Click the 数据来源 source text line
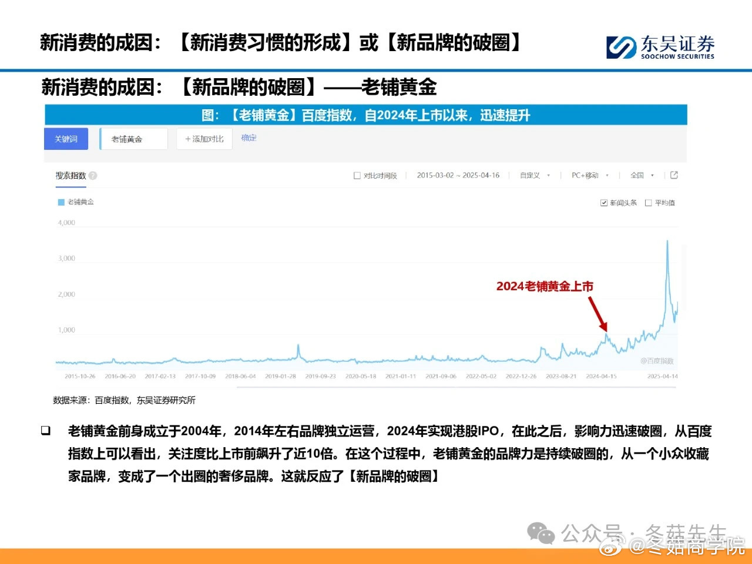Screen dimensions: 752x564 (124, 400)
